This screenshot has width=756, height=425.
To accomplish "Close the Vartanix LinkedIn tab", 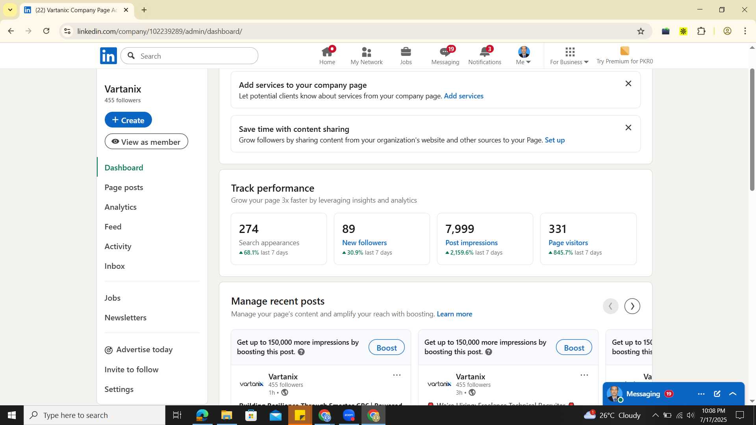I will (126, 10).
